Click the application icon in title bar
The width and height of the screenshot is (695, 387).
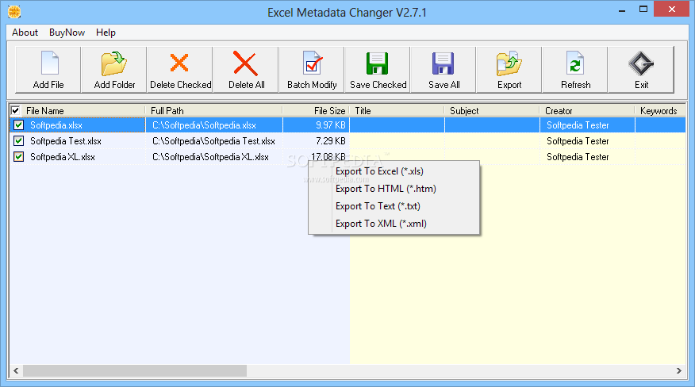[14, 12]
